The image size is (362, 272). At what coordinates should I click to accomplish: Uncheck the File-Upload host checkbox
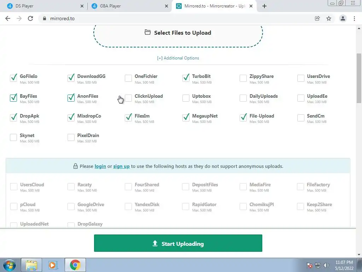click(243, 118)
